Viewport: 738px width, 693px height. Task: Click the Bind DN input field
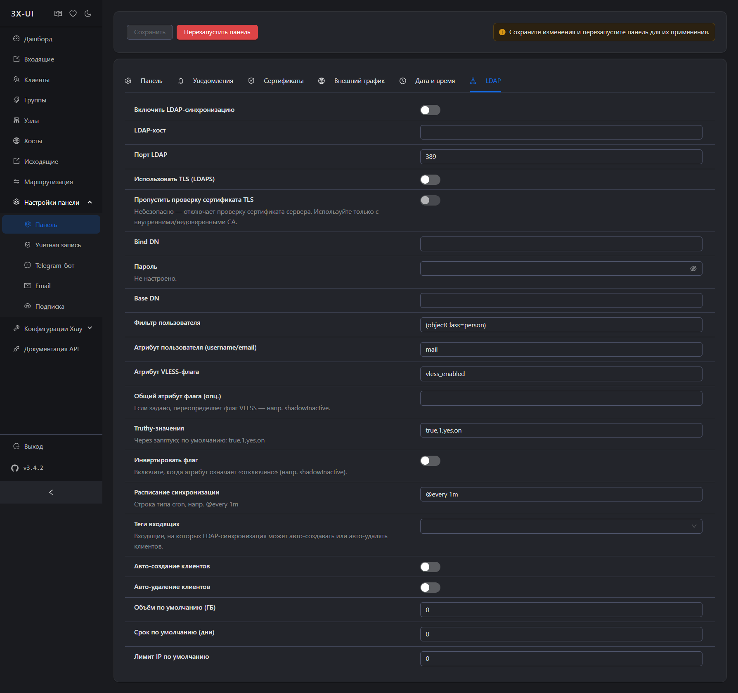point(561,244)
